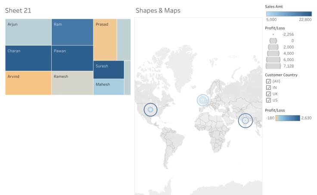The image size is (317, 195).
Task: Click the US circle marker on map
Action: (x=150, y=110)
